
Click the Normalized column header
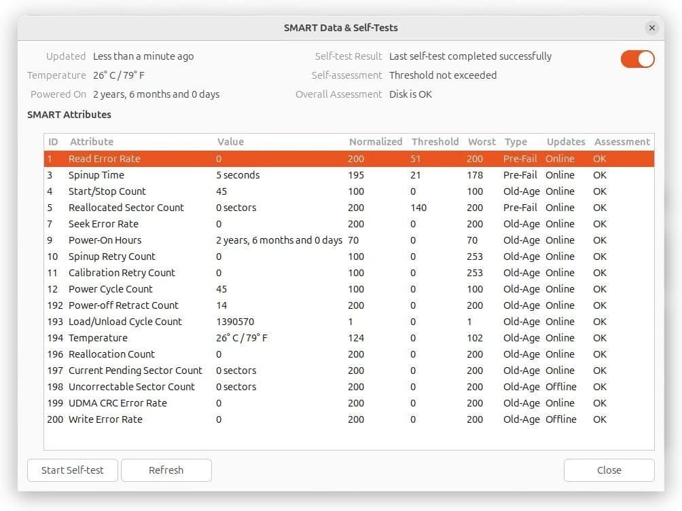point(376,141)
